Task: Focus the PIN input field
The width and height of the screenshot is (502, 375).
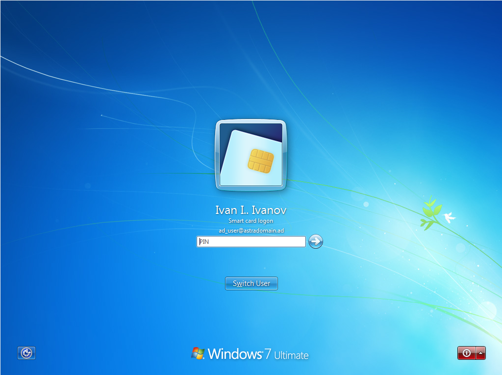Action: click(251, 242)
